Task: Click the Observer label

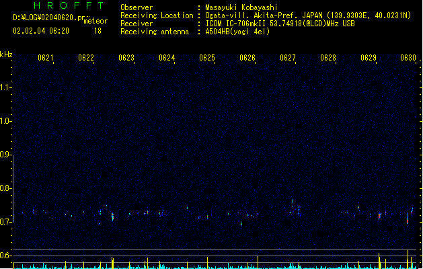Action: pyautogui.click(x=137, y=7)
